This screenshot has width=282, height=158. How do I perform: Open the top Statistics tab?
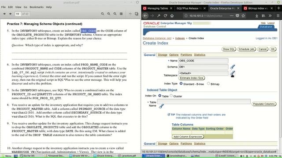click(200, 55)
